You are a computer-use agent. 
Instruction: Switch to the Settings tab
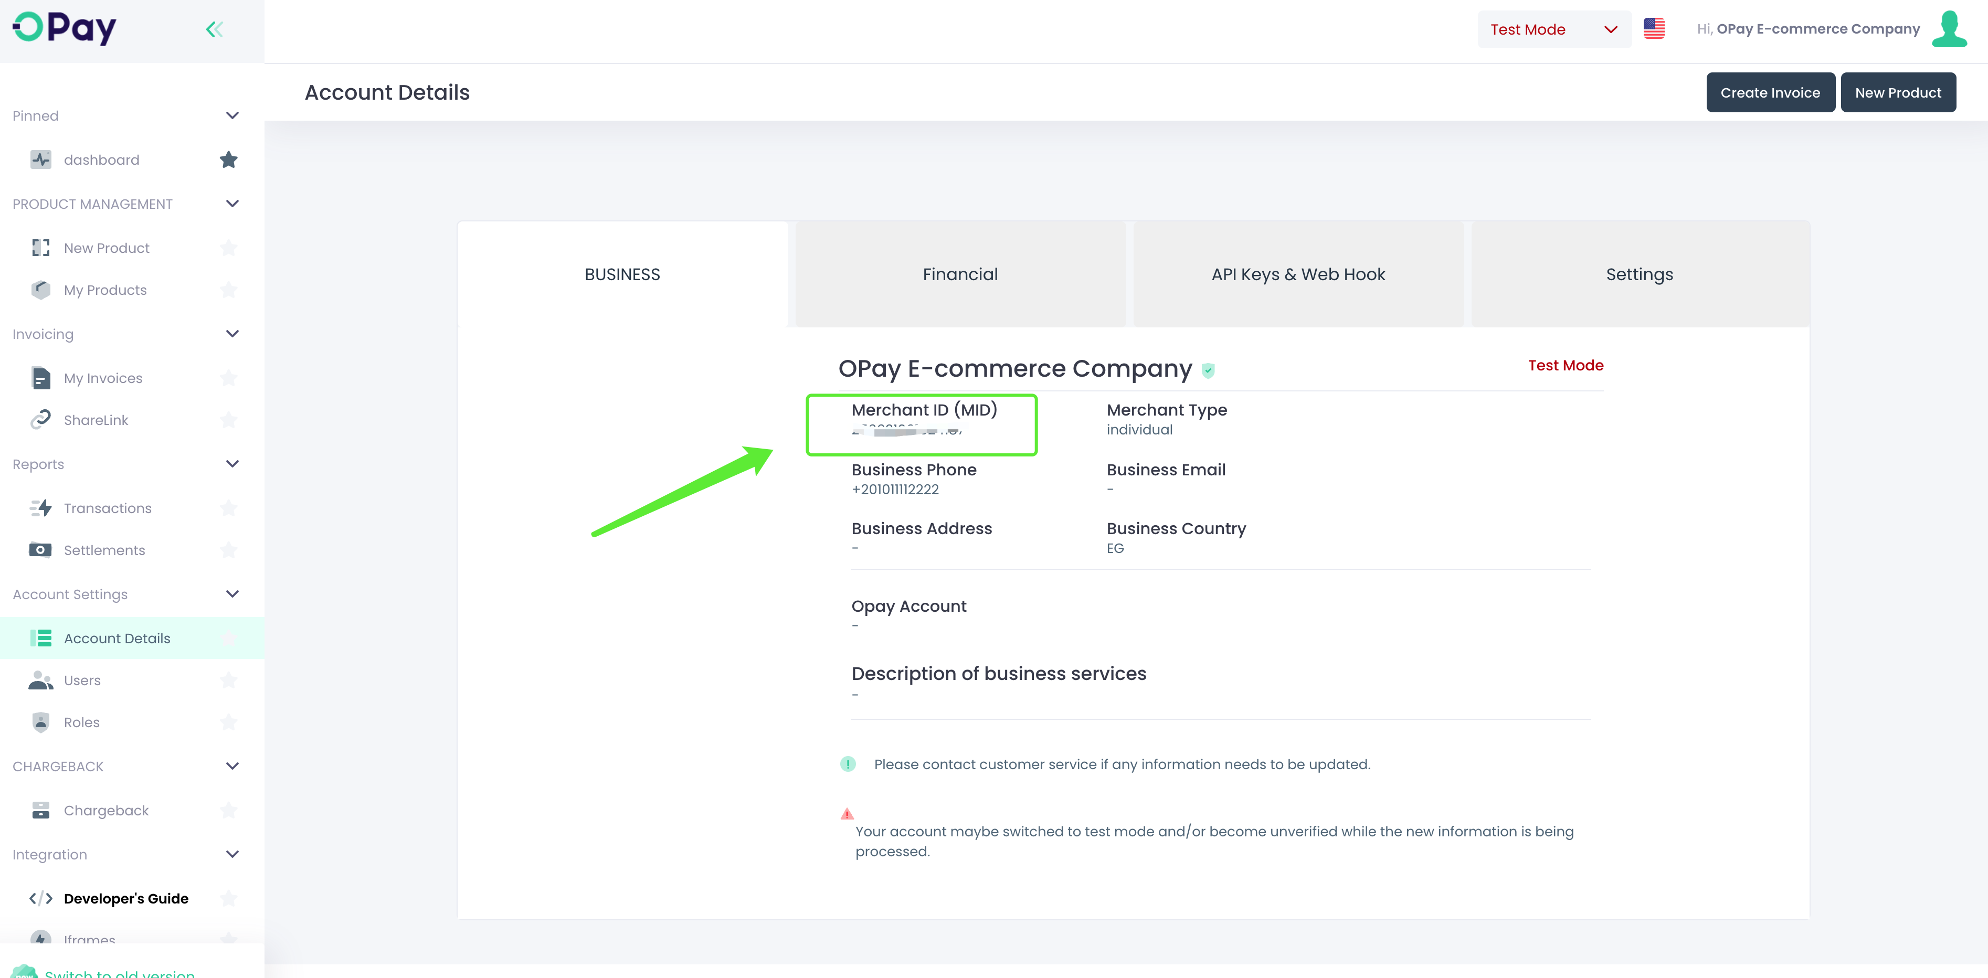[1639, 274]
